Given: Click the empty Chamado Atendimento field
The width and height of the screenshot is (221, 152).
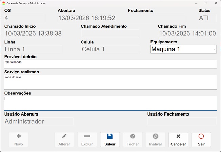Looking at the screenshot, I should tap(110, 33).
